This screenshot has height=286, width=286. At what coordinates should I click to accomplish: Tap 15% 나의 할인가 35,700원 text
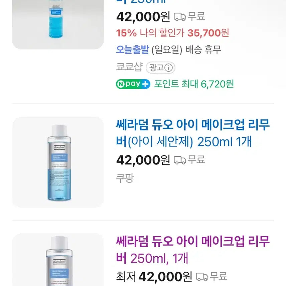[172, 33]
